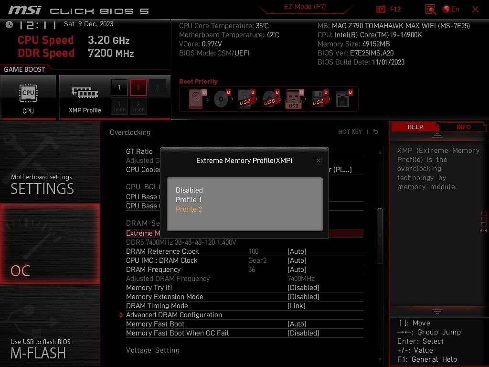
Task: Click the overclocking list vertical scrollbar
Action: 380,234
